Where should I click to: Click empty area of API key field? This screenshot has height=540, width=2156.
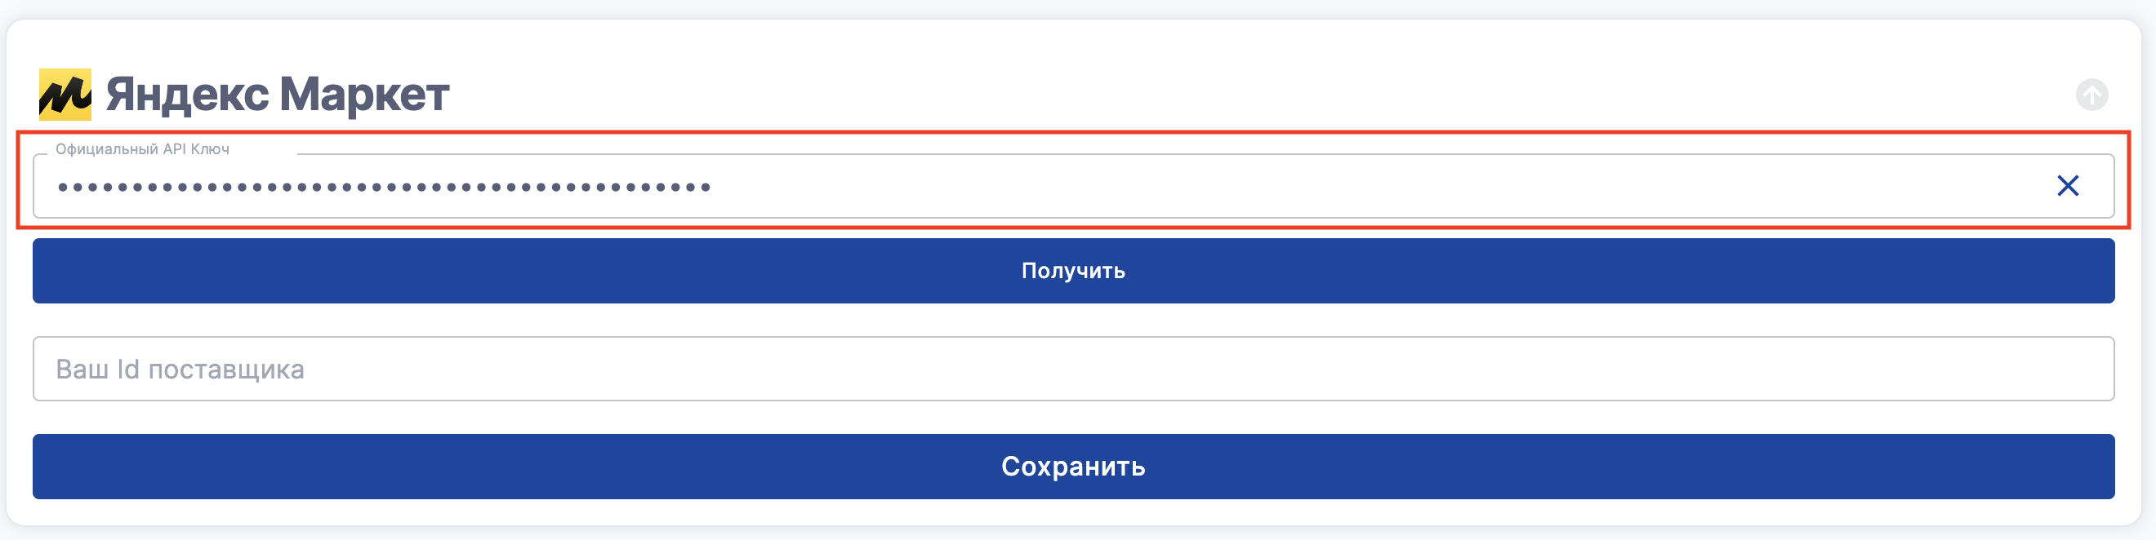coord(1339,187)
